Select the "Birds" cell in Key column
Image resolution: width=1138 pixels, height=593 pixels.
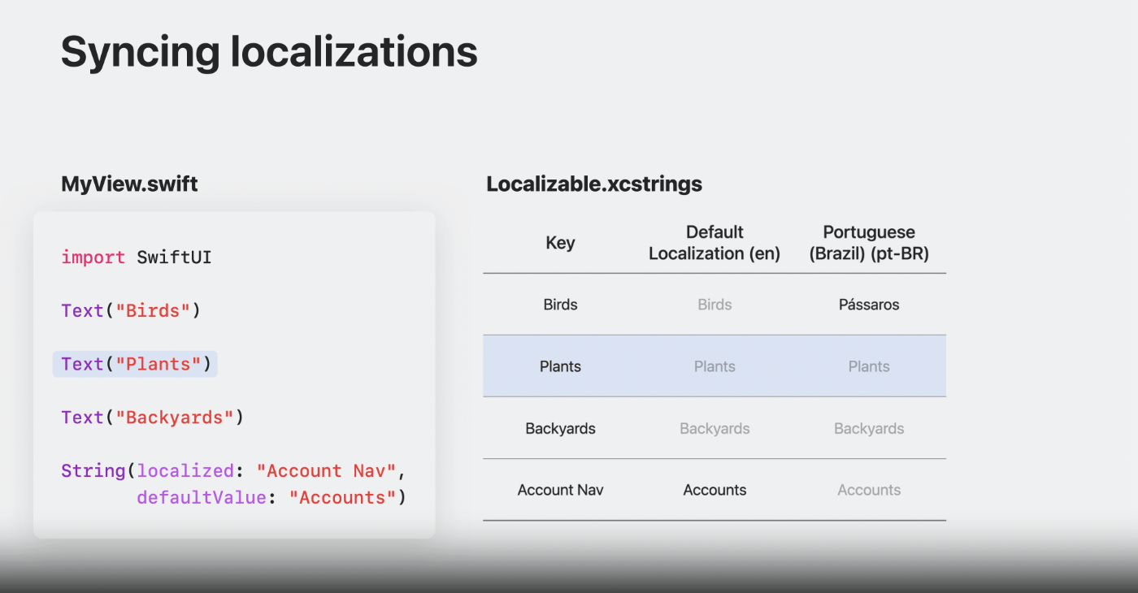tap(560, 305)
